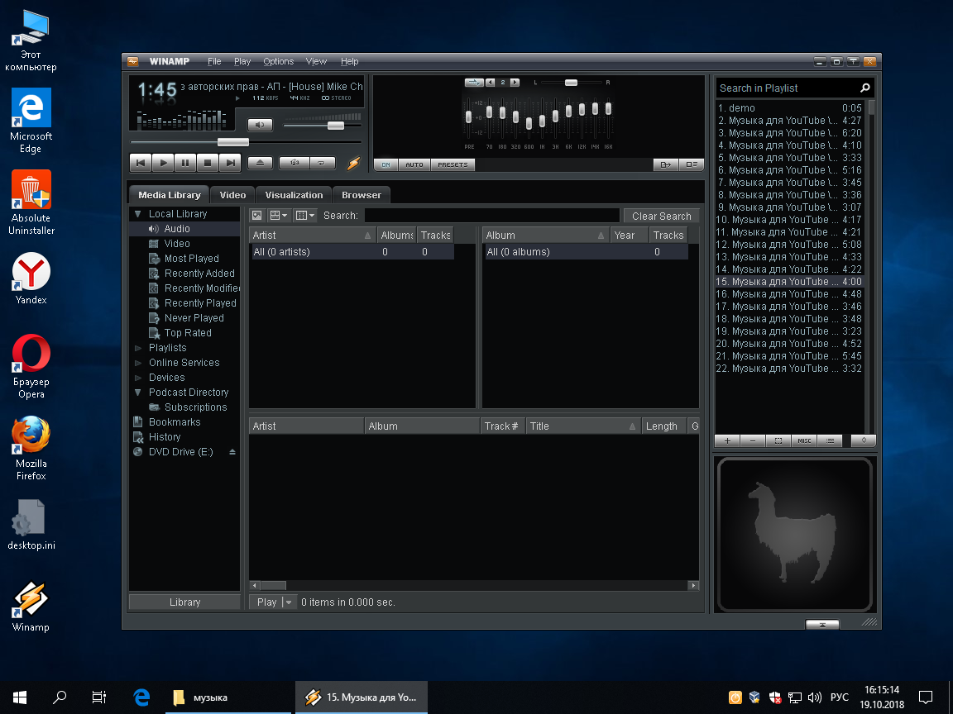Open History in the library tree
Viewport: 953px width, 714px height.
pyautogui.click(x=164, y=437)
